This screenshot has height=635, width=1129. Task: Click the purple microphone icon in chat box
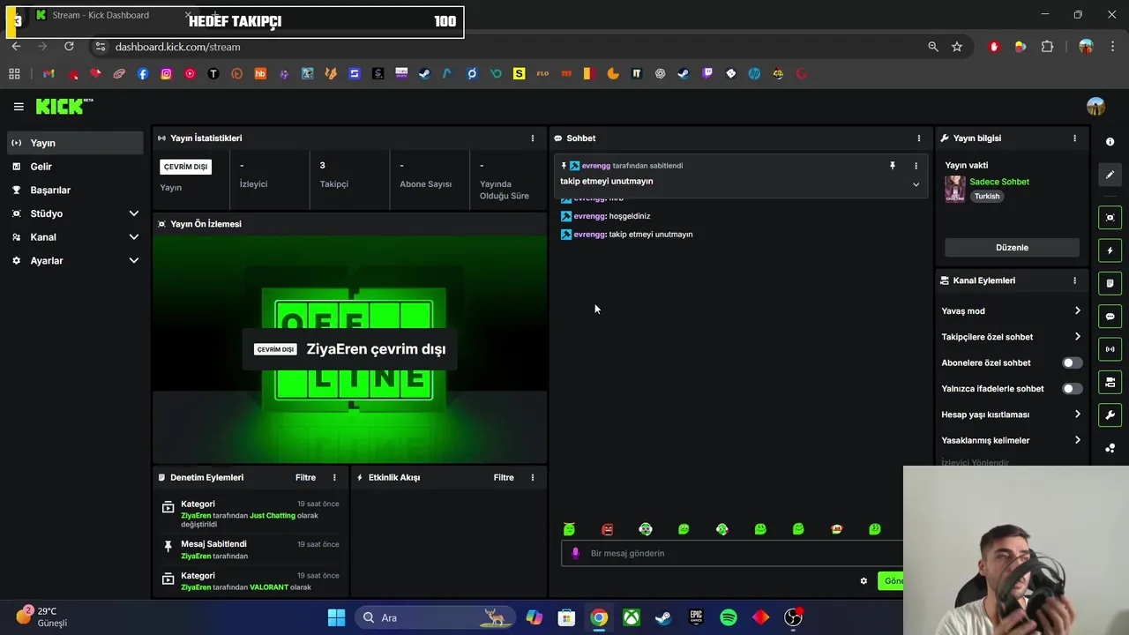tap(575, 554)
